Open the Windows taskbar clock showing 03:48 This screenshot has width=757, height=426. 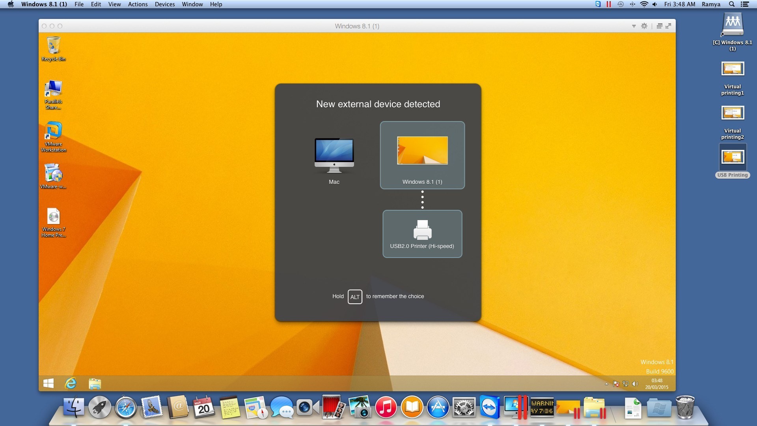pyautogui.click(x=657, y=384)
